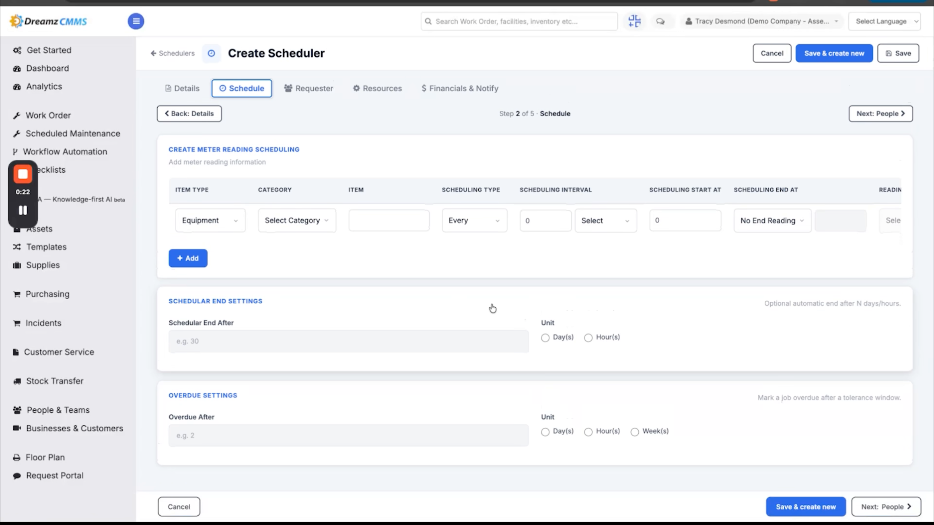This screenshot has width=934, height=525.
Task: Open the No End Reading dropdown
Action: click(x=772, y=220)
